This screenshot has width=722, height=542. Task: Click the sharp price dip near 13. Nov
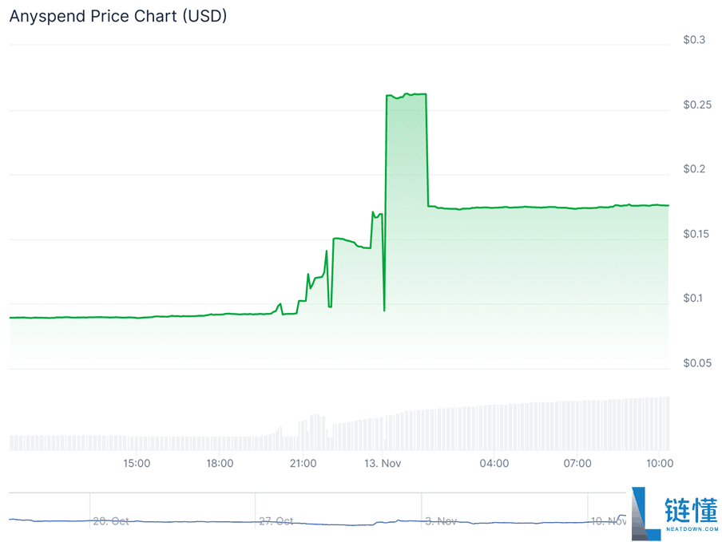click(384, 309)
